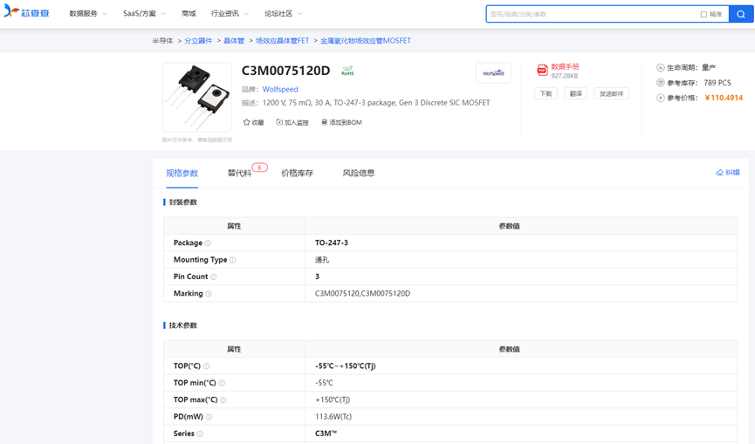Open the 分立器件 breadcrumb link
755x444 pixels.
click(x=198, y=41)
